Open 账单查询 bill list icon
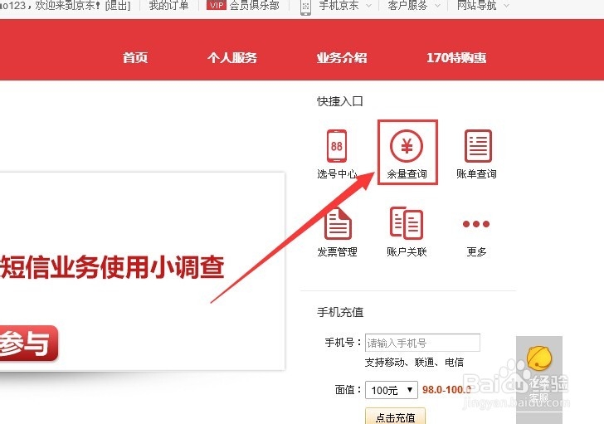Viewport: 604px width, 424px height. [x=478, y=146]
